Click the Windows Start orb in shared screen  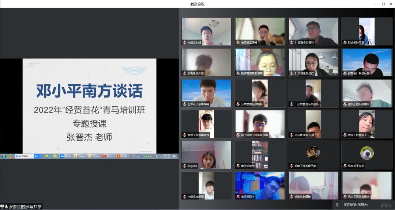click(4, 156)
